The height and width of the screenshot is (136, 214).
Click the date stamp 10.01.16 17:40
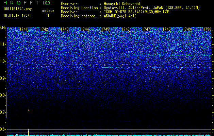pos(17,16)
